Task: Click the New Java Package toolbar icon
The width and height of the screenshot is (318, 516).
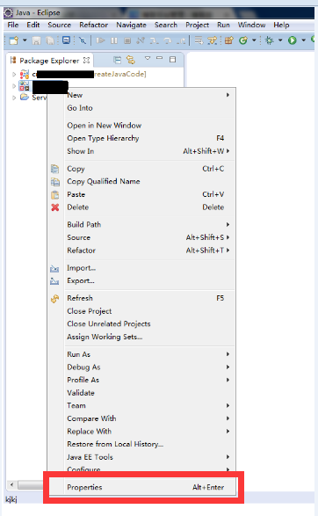Action: coord(229,40)
